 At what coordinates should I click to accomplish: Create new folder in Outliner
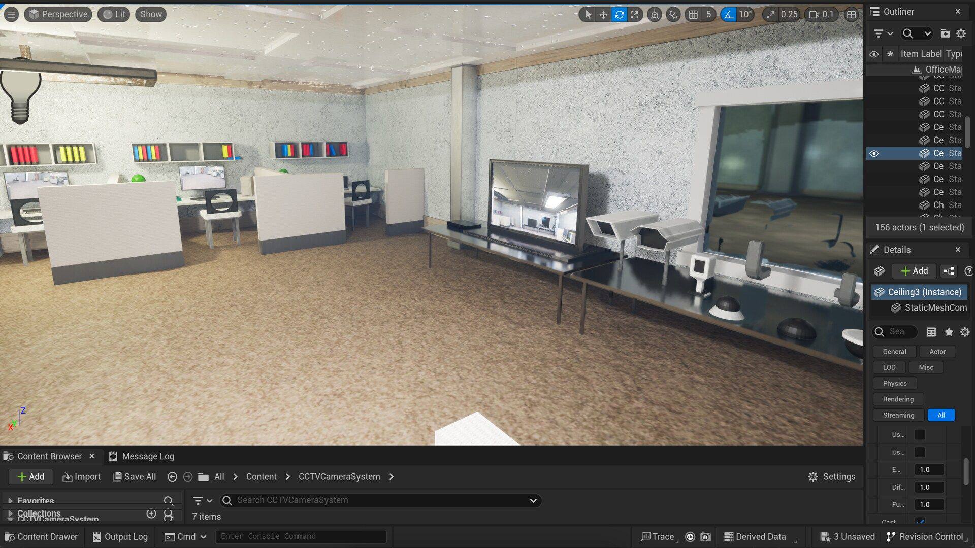945,33
